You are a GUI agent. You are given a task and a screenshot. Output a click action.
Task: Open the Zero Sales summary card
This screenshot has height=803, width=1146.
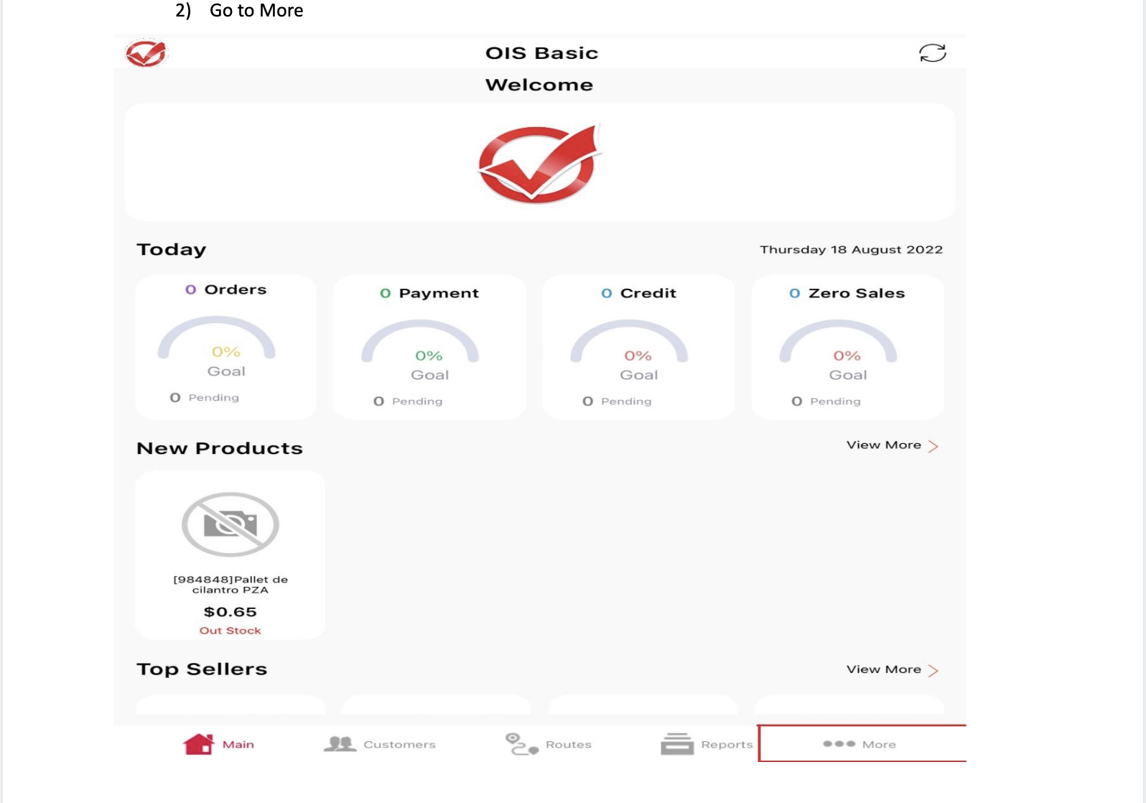pyautogui.click(x=847, y=347)
